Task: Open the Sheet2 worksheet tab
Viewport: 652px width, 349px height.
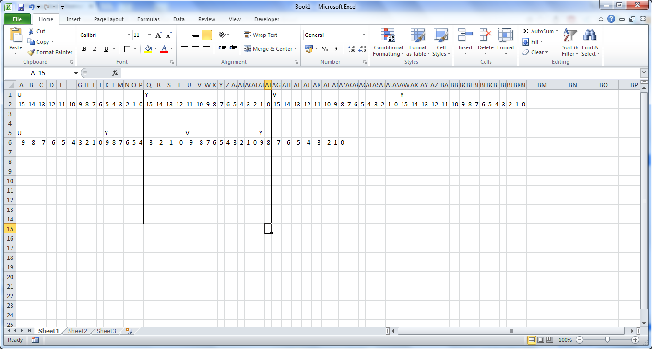Action: click(x=77, y=331)
